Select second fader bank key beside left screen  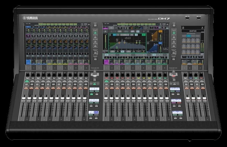95,37
